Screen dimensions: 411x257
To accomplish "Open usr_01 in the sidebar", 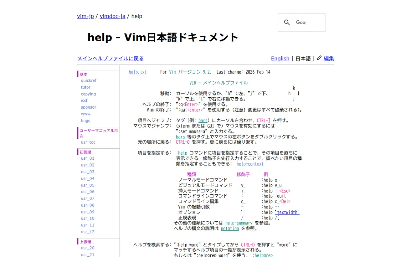I will click(x=88, y=158).
